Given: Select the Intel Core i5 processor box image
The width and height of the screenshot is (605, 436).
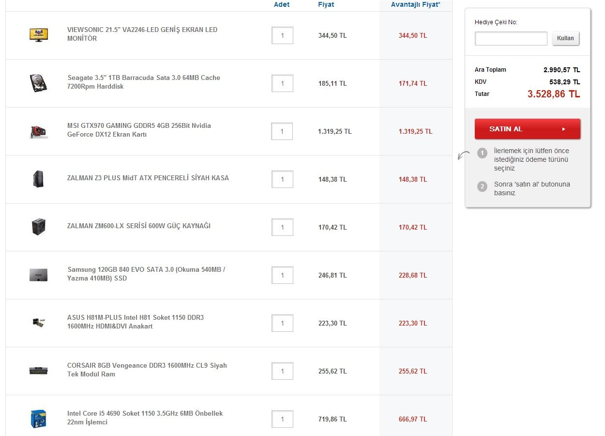Looking at the screenshot, I should tap(38, 419).
